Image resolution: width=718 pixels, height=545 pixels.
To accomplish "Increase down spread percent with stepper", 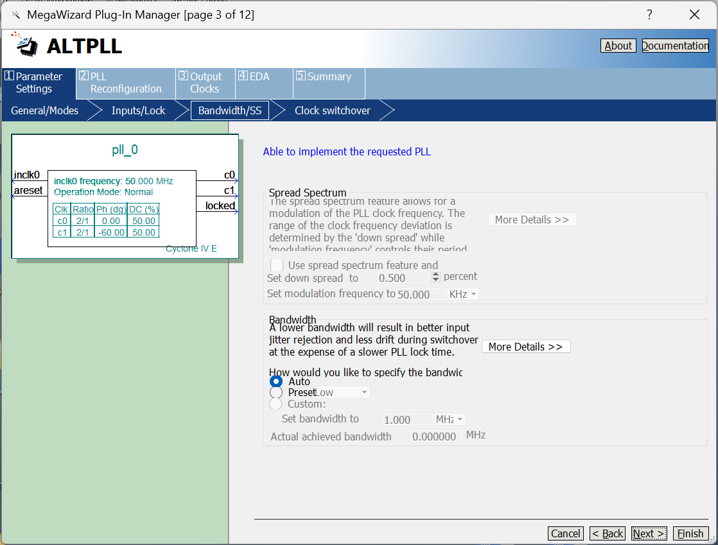I will [x=435, y=274].
